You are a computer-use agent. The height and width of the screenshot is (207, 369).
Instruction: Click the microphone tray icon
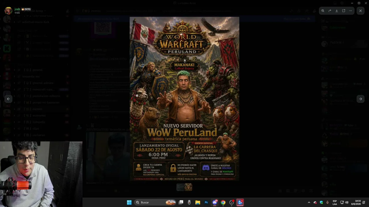(327, 202)
